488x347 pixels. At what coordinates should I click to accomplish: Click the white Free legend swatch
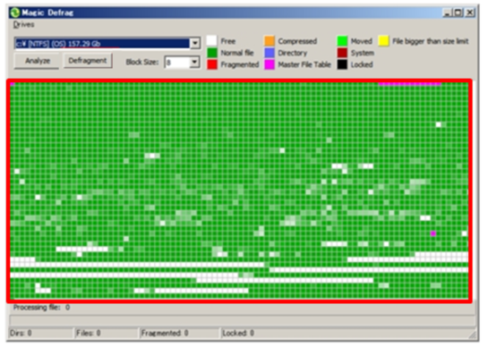pyautogui.click(x=211, y=41)
